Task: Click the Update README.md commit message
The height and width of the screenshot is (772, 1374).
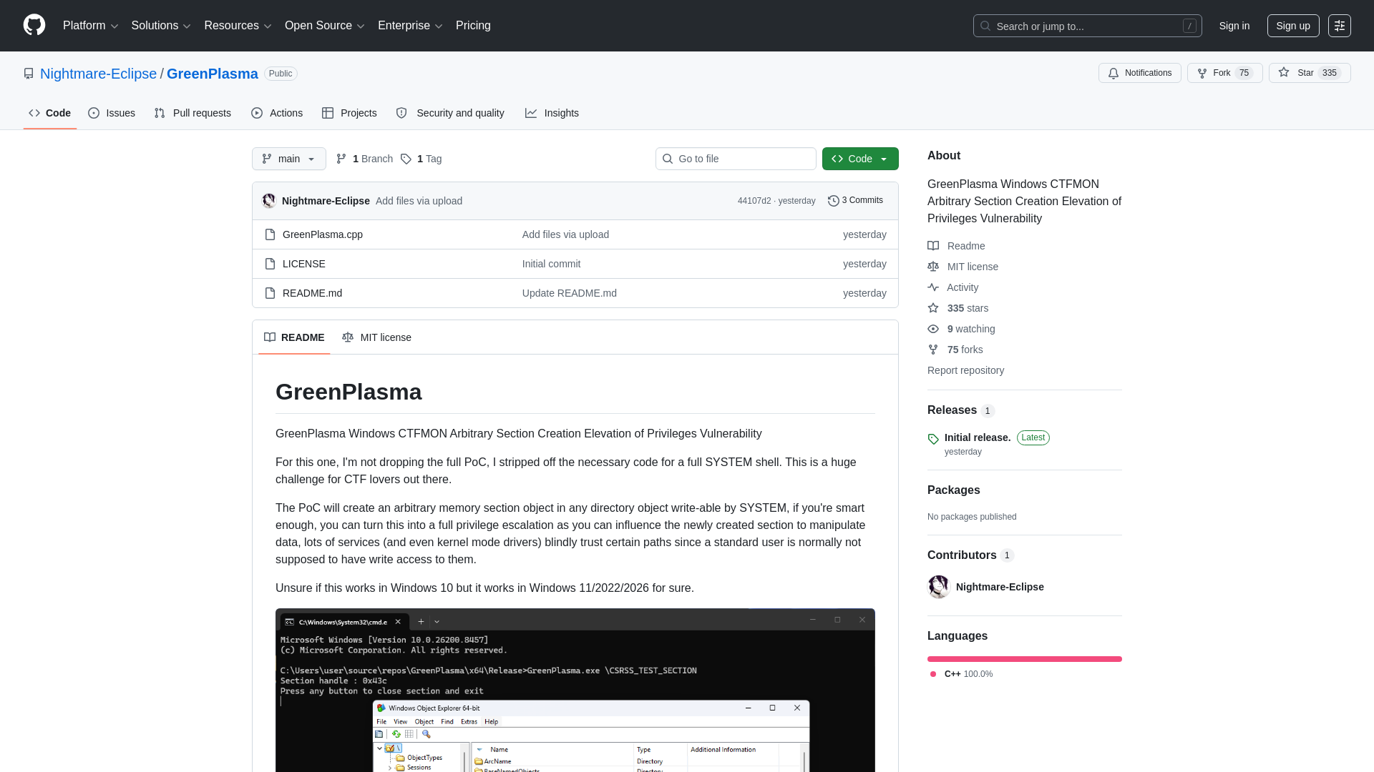Action: (570, 293)
